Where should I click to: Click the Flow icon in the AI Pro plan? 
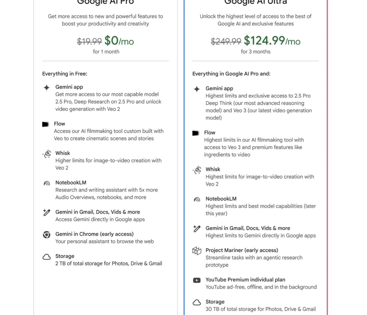coord(45,124)
